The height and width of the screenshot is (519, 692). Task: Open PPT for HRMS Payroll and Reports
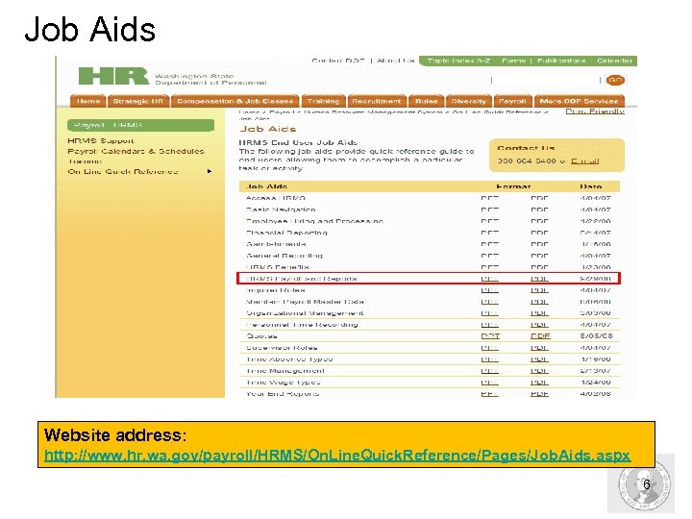[489, 279]
